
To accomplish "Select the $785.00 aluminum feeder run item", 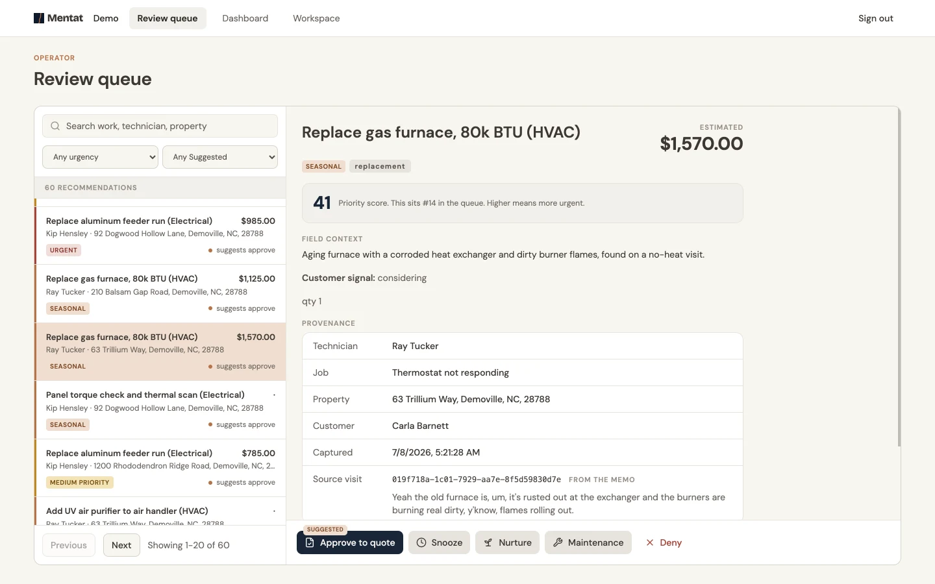I will point(160,468).
